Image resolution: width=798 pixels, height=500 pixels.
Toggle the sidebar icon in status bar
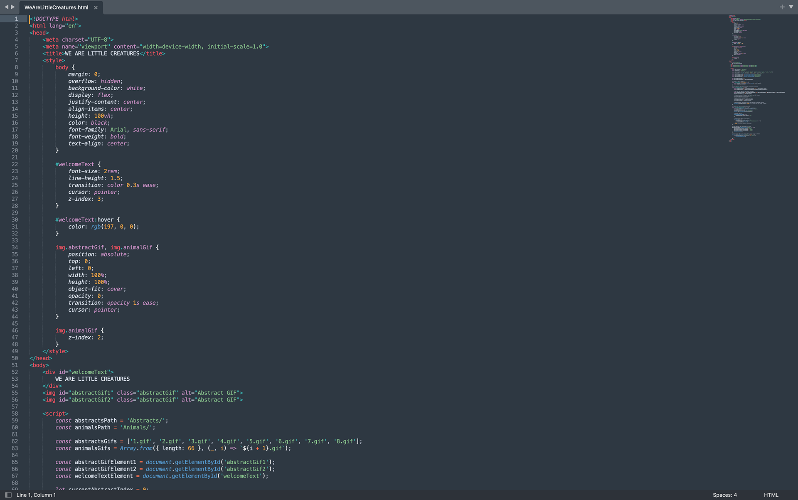point(8,495)
